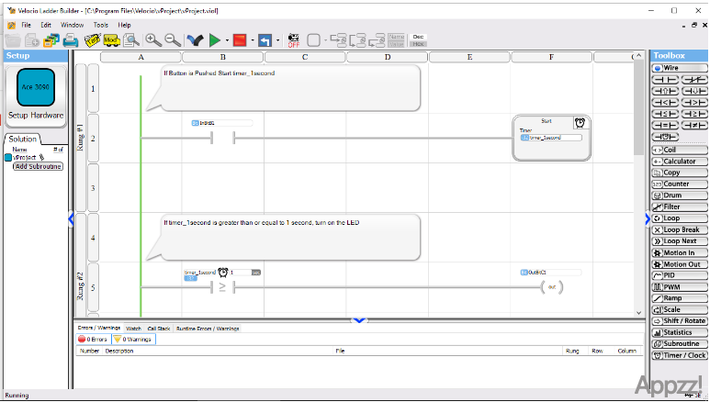Click the Ace 3090 hardware block
Image resolution: width=710 pixels, height=402 pixels.
36,87
